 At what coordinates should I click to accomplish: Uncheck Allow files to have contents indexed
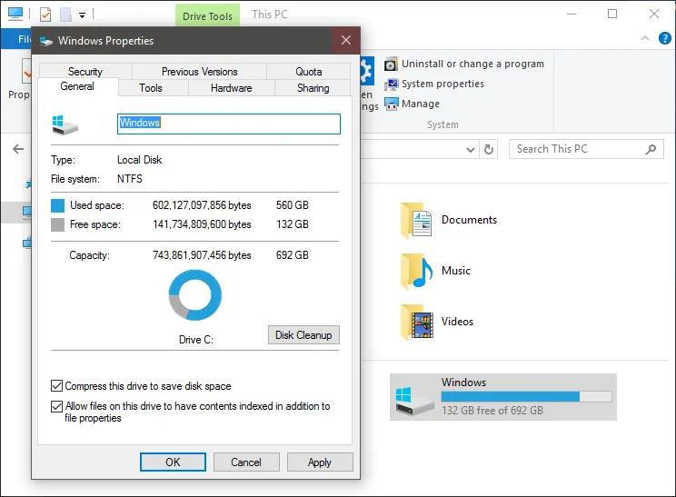56,406
